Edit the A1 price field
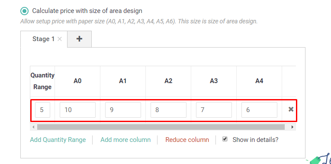 [x=123, y=110]
